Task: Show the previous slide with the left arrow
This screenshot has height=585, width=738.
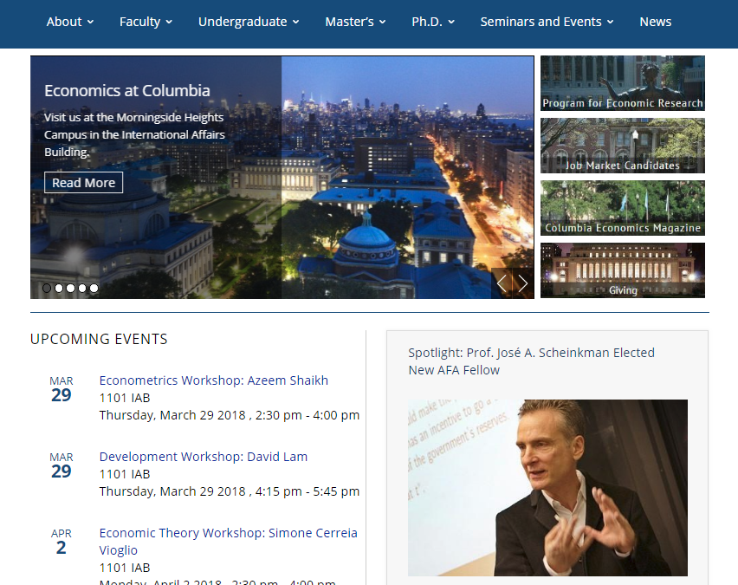Action: (x=502, y=283)
